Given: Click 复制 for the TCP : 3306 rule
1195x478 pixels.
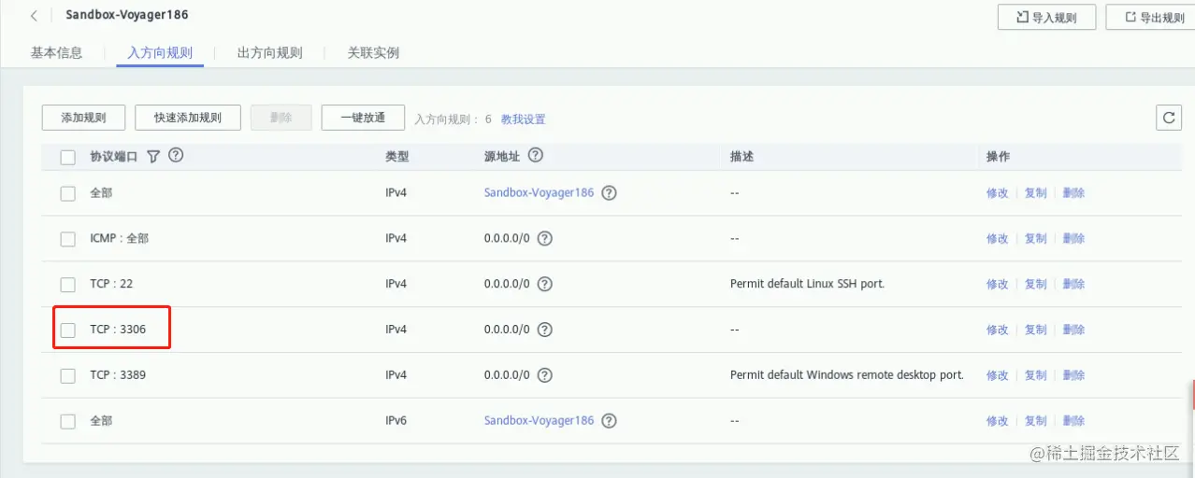Looking at the screenshot, I should point(1035,330).
